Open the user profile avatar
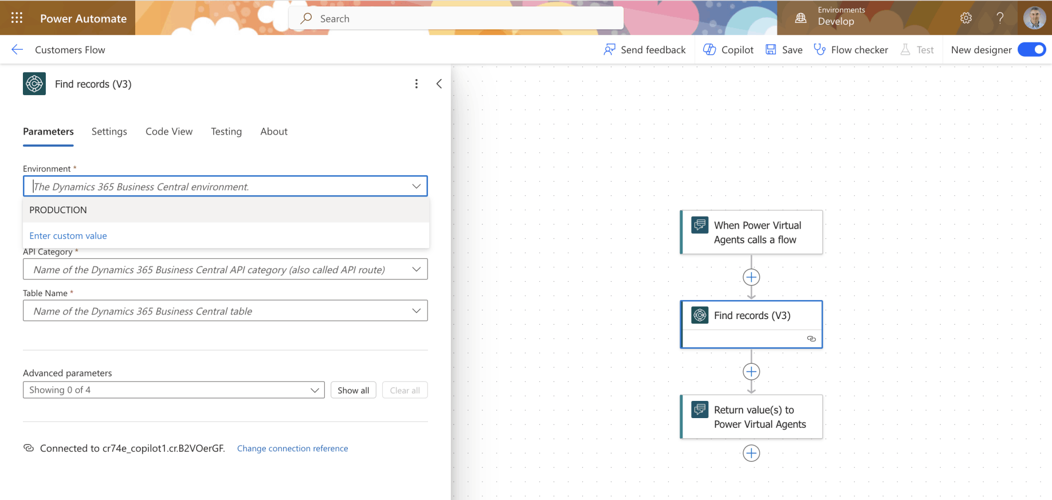This screenshot has height=500, width=1052. 1034,18
